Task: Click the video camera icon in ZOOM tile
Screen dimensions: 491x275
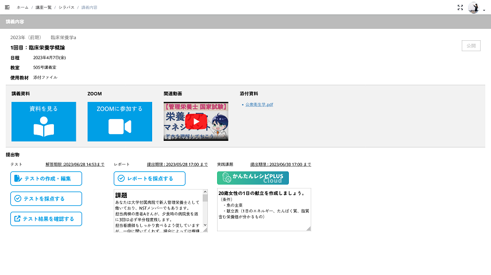Action: 120,127
